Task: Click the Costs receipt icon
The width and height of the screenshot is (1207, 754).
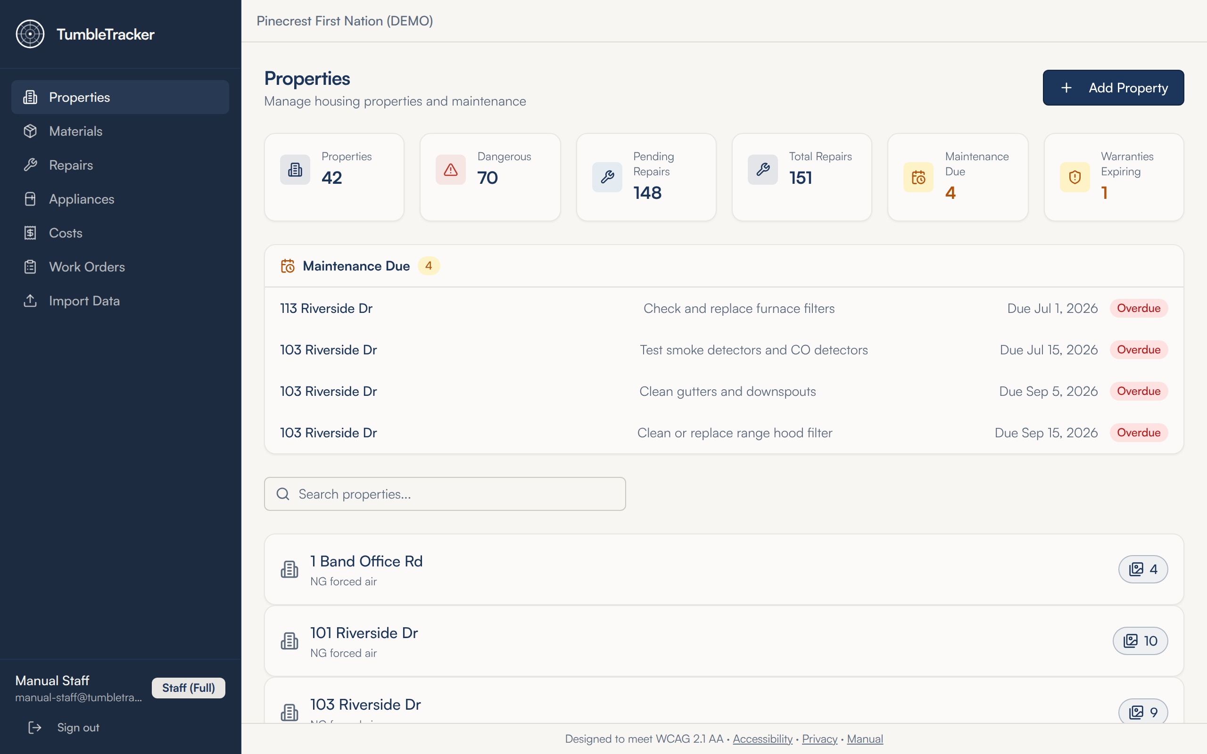Action: pyautogui.click(x=30, y=233)
